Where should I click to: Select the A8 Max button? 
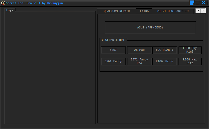coord(139,50)
